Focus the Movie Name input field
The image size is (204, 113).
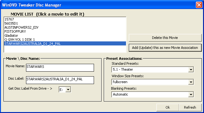point(60,68)
